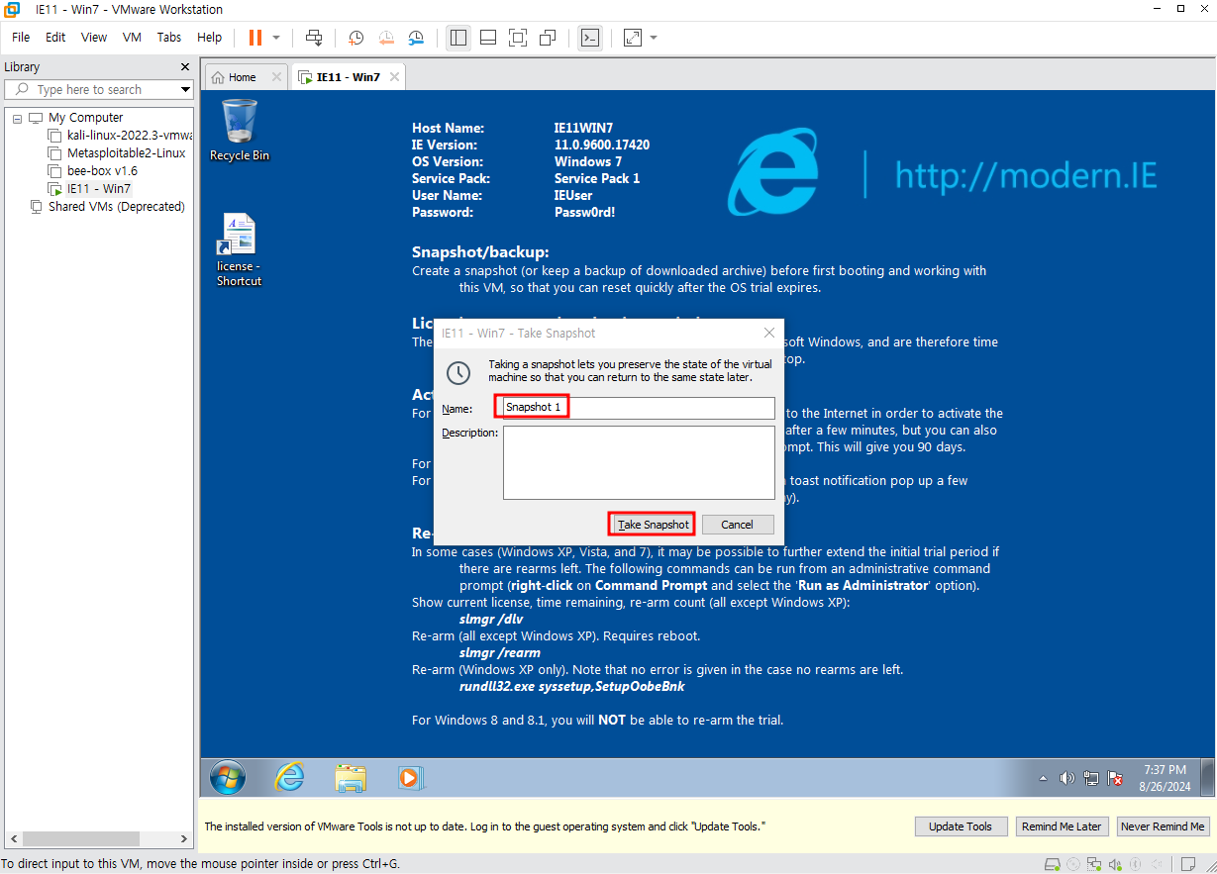The image size is (1217, 874).
Task: Close the Library panel
Action: pos(185,67)
